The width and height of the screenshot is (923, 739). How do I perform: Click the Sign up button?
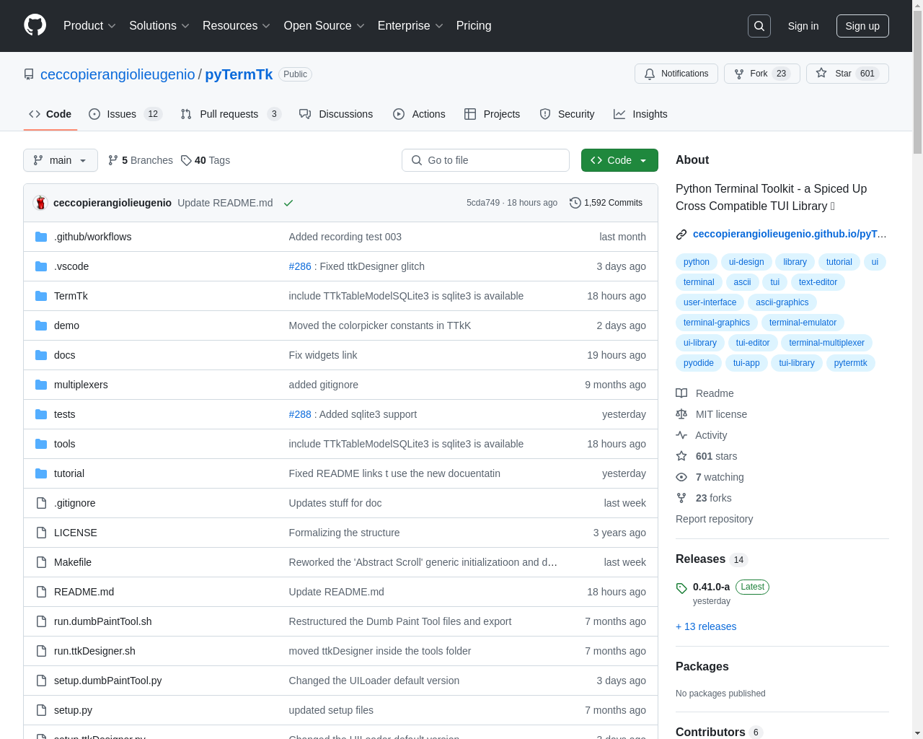pyautogui.click(x=862, y=26)
